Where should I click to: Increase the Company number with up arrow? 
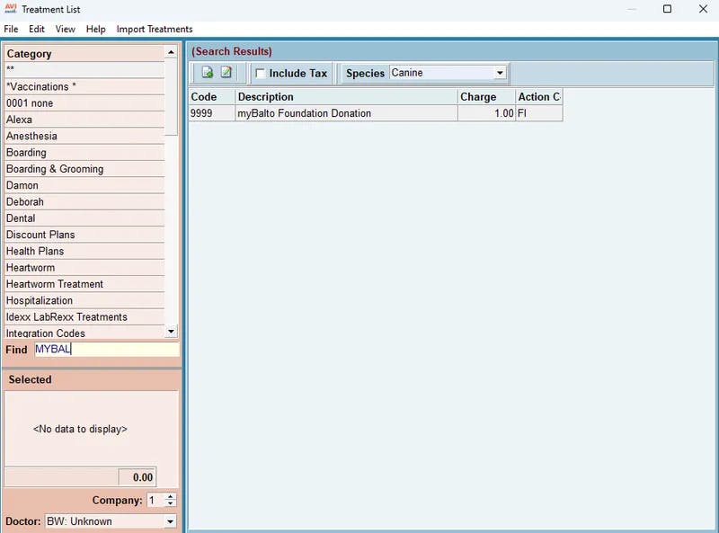coord(171,497)
